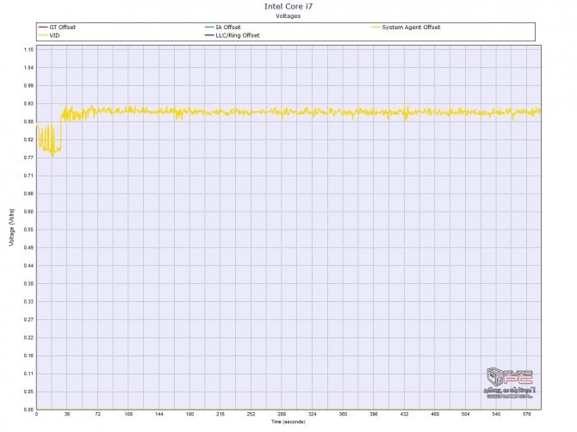Screen dimensions: 577x432
Task: Click the Time (seconds) axis label
Action: [288, 422]
